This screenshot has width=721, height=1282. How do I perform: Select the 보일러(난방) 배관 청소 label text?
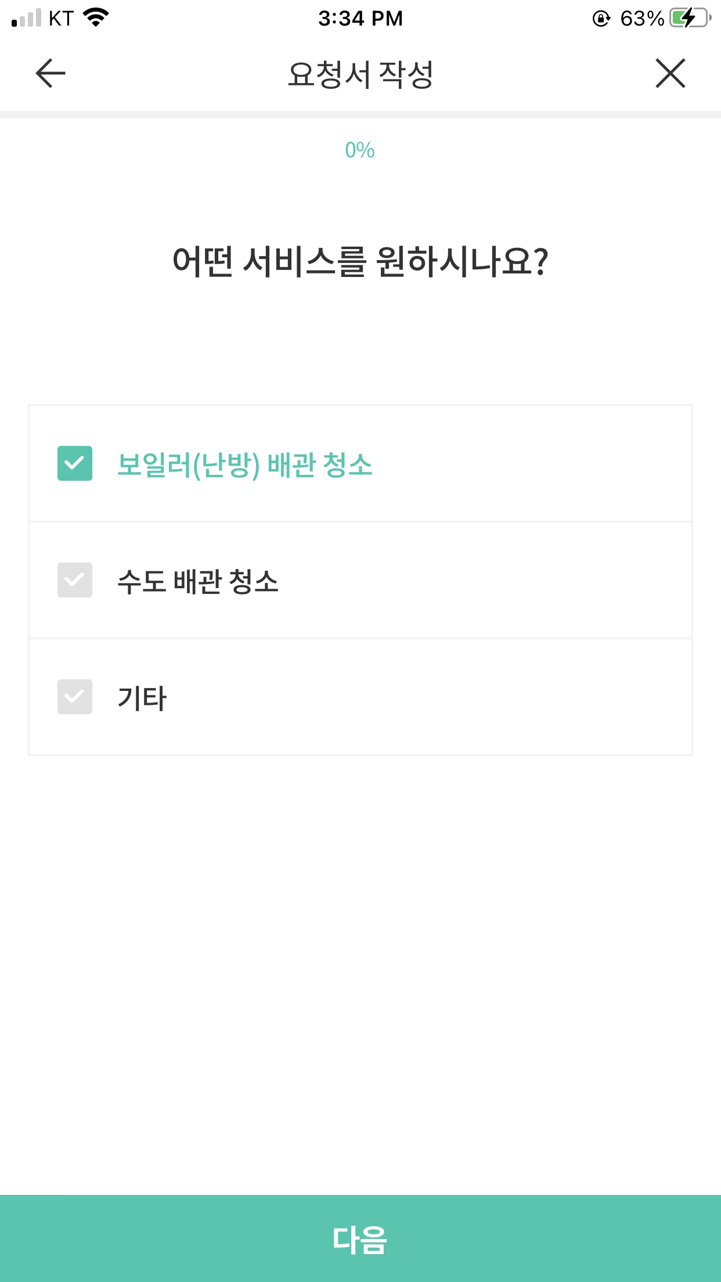[244, 465]
